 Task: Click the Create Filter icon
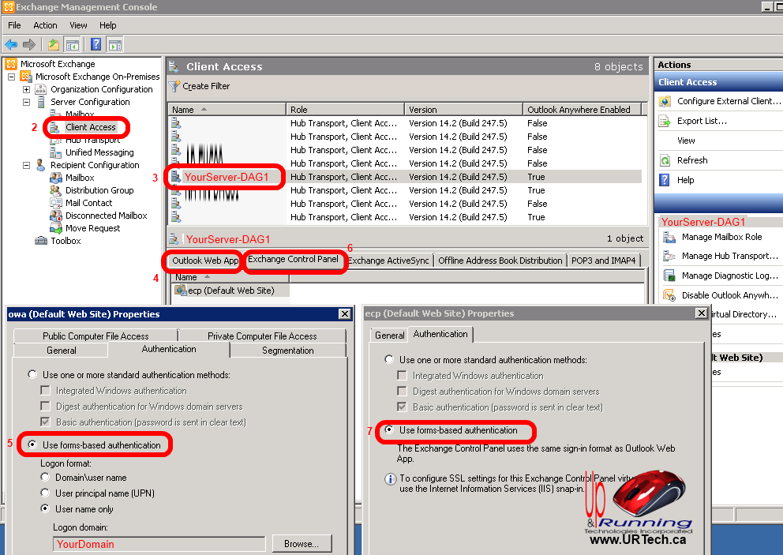coord(175,86)
